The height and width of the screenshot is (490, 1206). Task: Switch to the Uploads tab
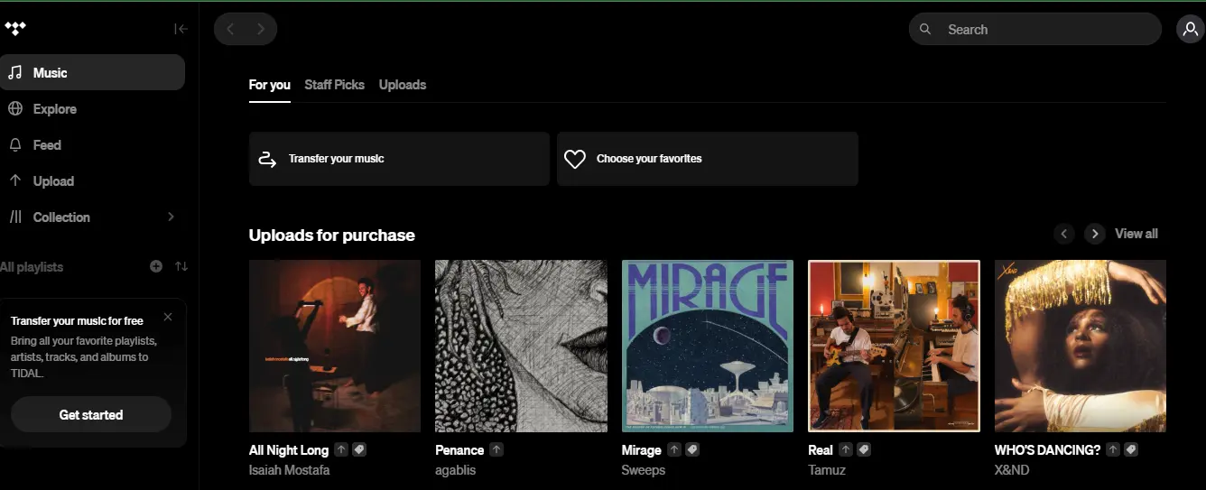point(403,85)
